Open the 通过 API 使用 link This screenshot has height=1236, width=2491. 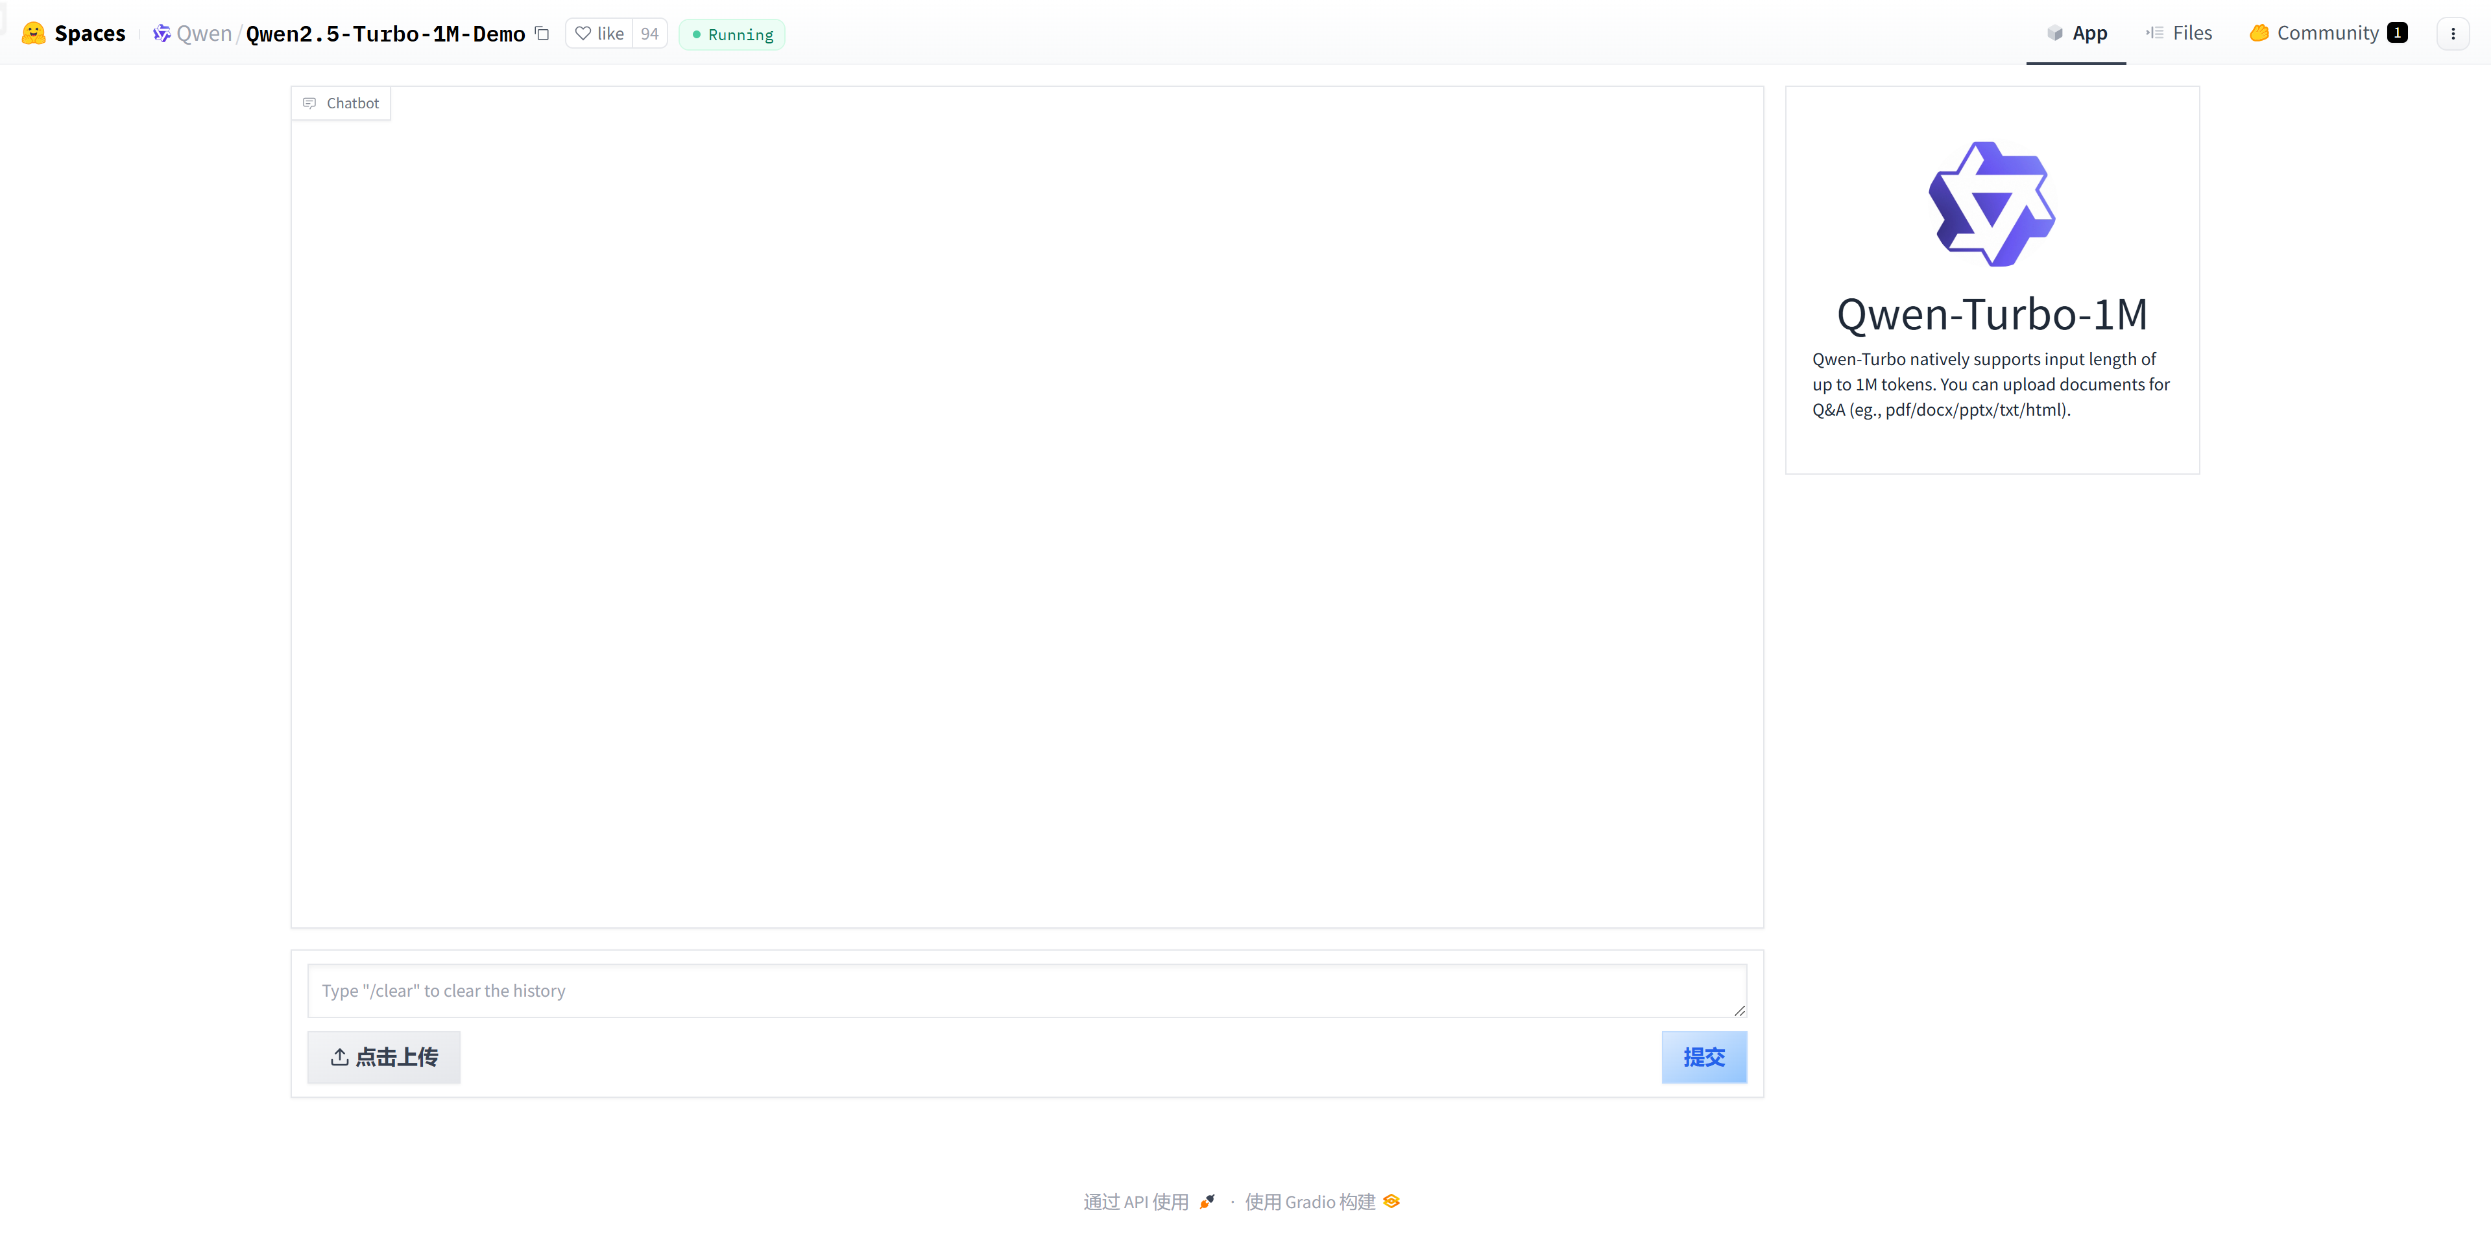(x=1149, y=1201)
